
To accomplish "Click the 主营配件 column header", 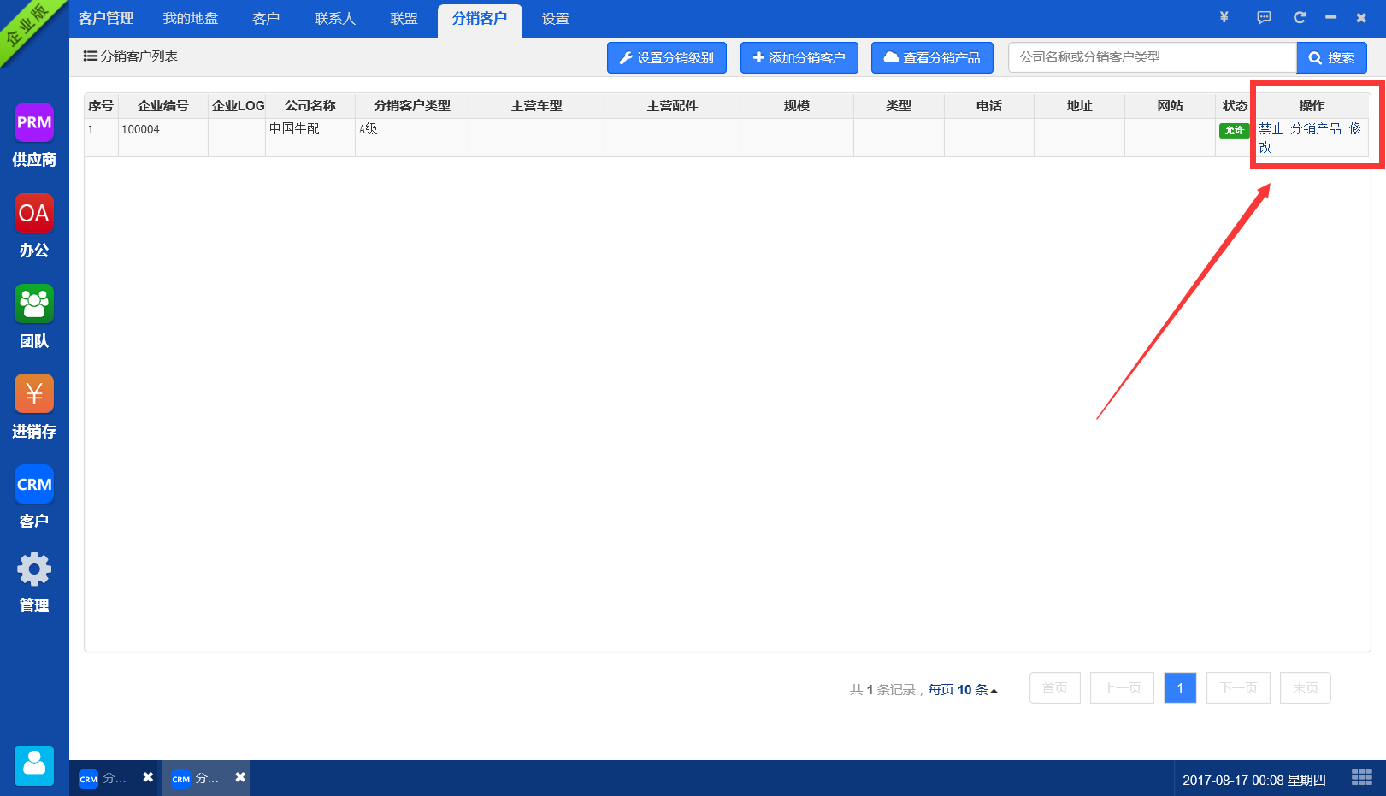I will click(672, 106).
